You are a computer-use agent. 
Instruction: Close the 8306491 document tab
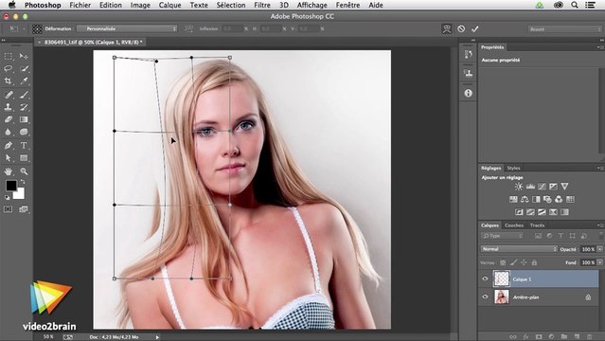(39, 42)
